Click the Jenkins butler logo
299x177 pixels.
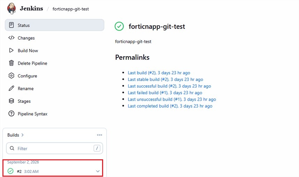[11, 9]
